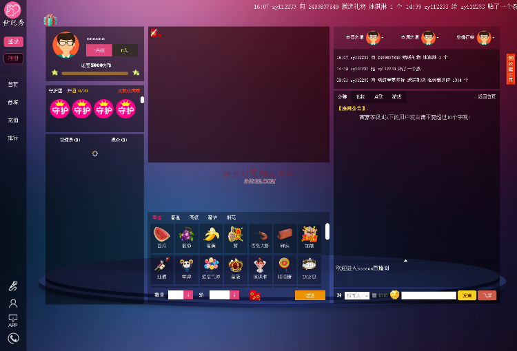The width and height of the screenshot is (517, 351).
Task: Click the orange link in guardian panel
Action: pyautogui.click(x=129, y=91)
